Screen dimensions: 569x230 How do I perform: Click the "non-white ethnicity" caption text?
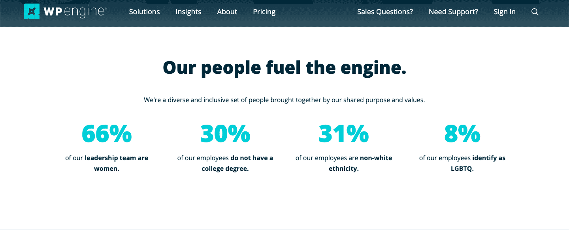343,163
